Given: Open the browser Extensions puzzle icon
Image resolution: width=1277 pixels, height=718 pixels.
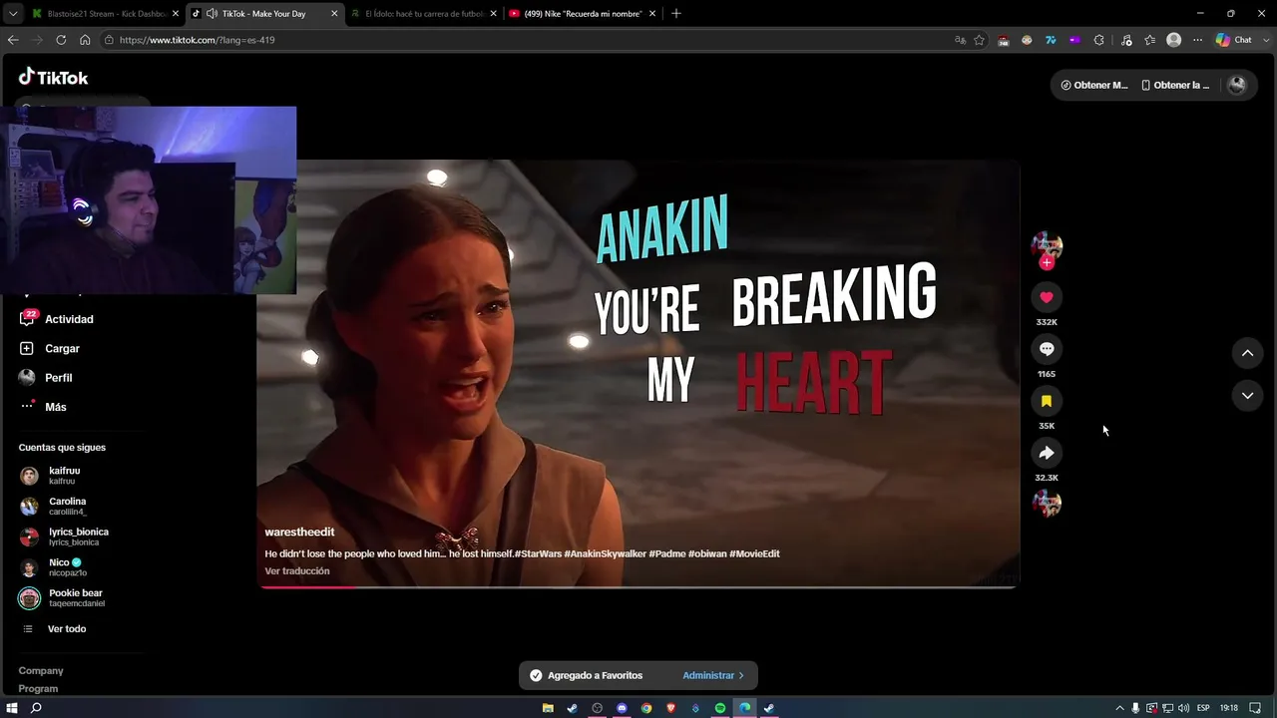Looking at the screenshot, I should coord(1098,40).
